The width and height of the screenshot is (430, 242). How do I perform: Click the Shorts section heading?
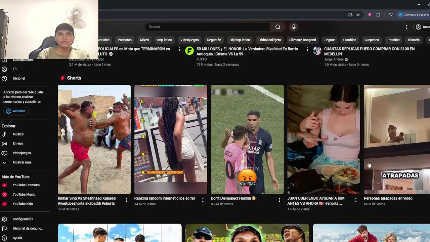pyautogui.click(x=74, y=78)
